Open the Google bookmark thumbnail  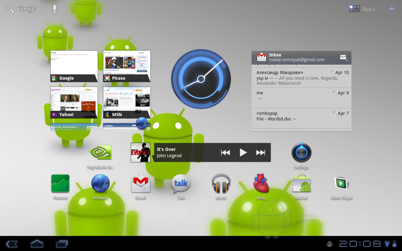click(74, 66)
